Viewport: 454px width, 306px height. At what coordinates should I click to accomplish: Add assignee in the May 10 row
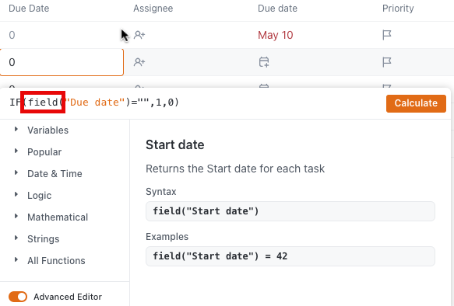pos(139,35)
